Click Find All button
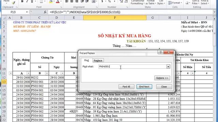Viewport: 218px width, 122px height. click(126, 87)
